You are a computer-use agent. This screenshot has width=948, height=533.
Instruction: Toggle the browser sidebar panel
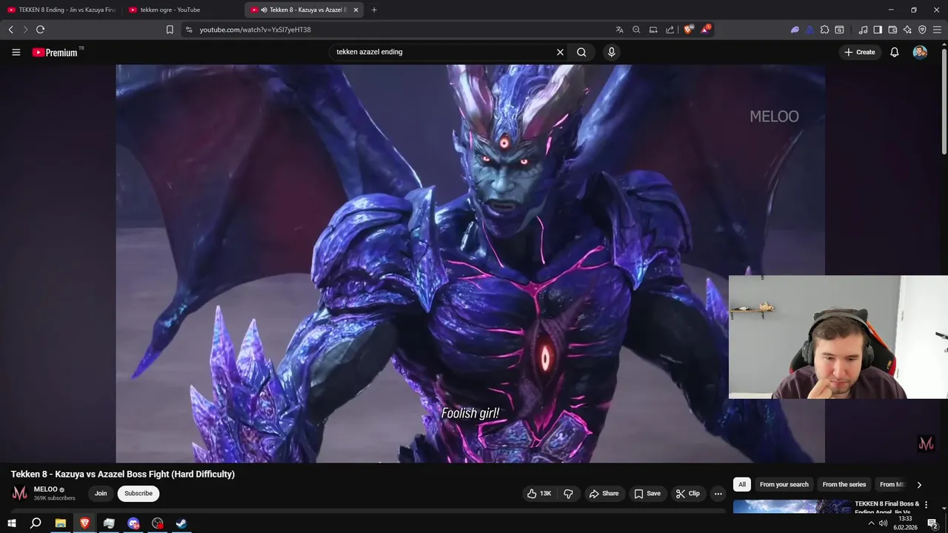pyautogui.click(x=878, y=30)
